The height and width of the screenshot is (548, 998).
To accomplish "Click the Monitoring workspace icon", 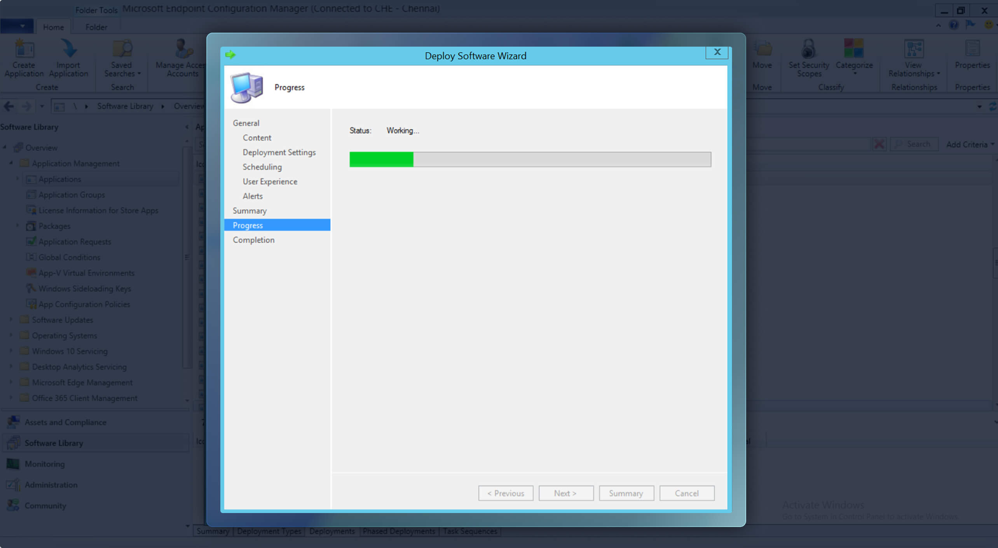I will tap(13, 464).
